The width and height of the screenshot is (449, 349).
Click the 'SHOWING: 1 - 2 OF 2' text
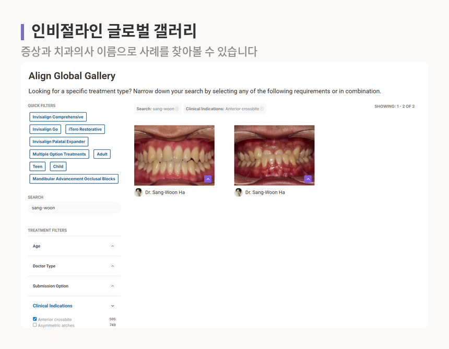point(394,106)
